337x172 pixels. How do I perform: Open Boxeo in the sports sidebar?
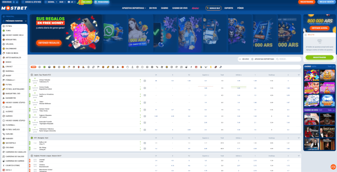15,62
